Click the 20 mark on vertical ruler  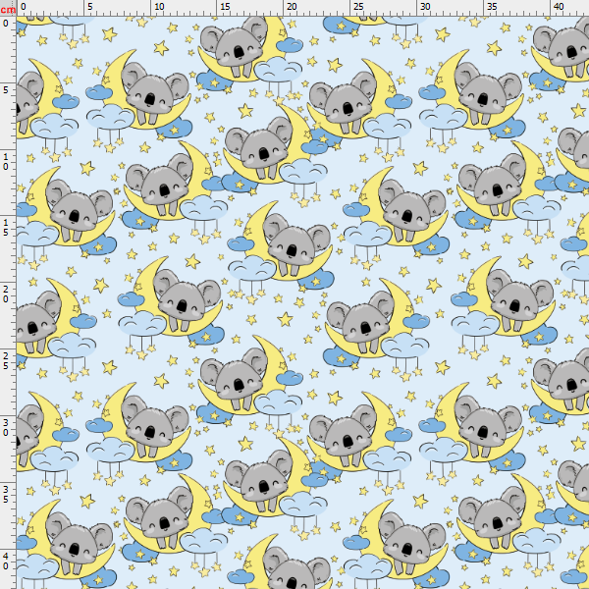6,294
